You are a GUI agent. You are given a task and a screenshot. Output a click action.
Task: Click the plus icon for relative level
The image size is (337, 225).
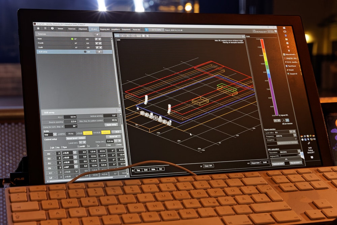point(85,142)
